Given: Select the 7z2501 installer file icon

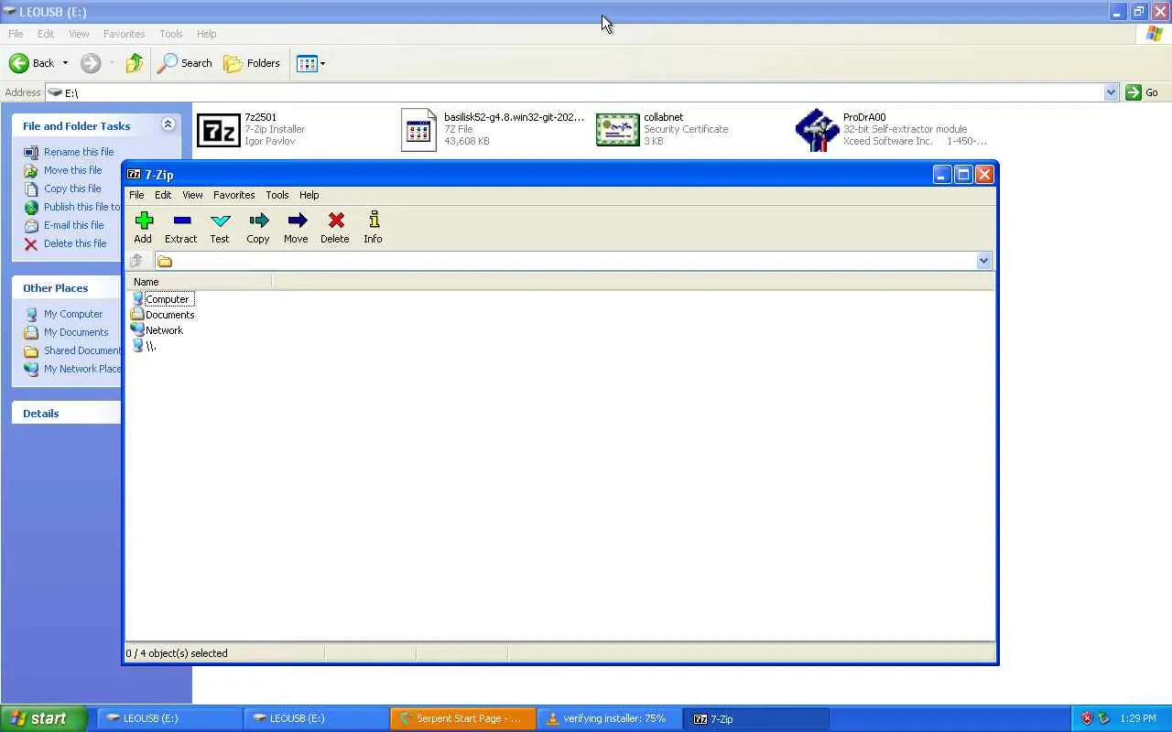Looking at the screenshot, I should 219,131.
